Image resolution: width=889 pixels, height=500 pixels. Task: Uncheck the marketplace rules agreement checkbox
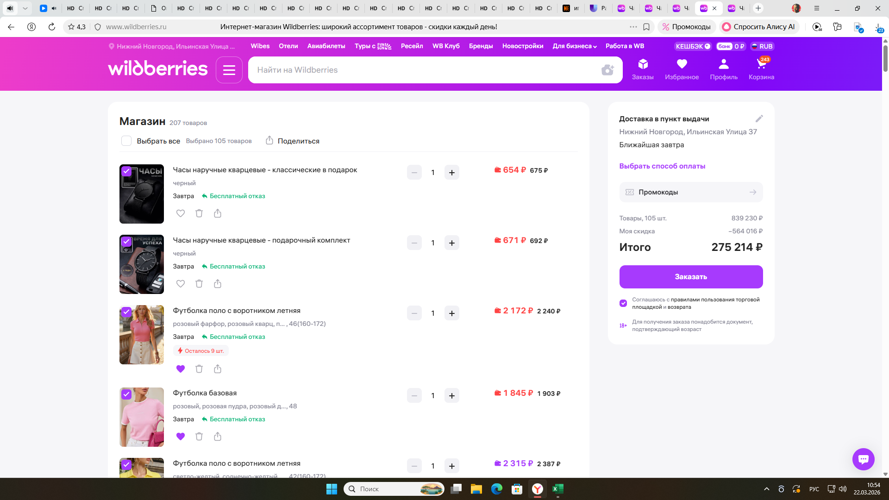click(x=623, y=303)
